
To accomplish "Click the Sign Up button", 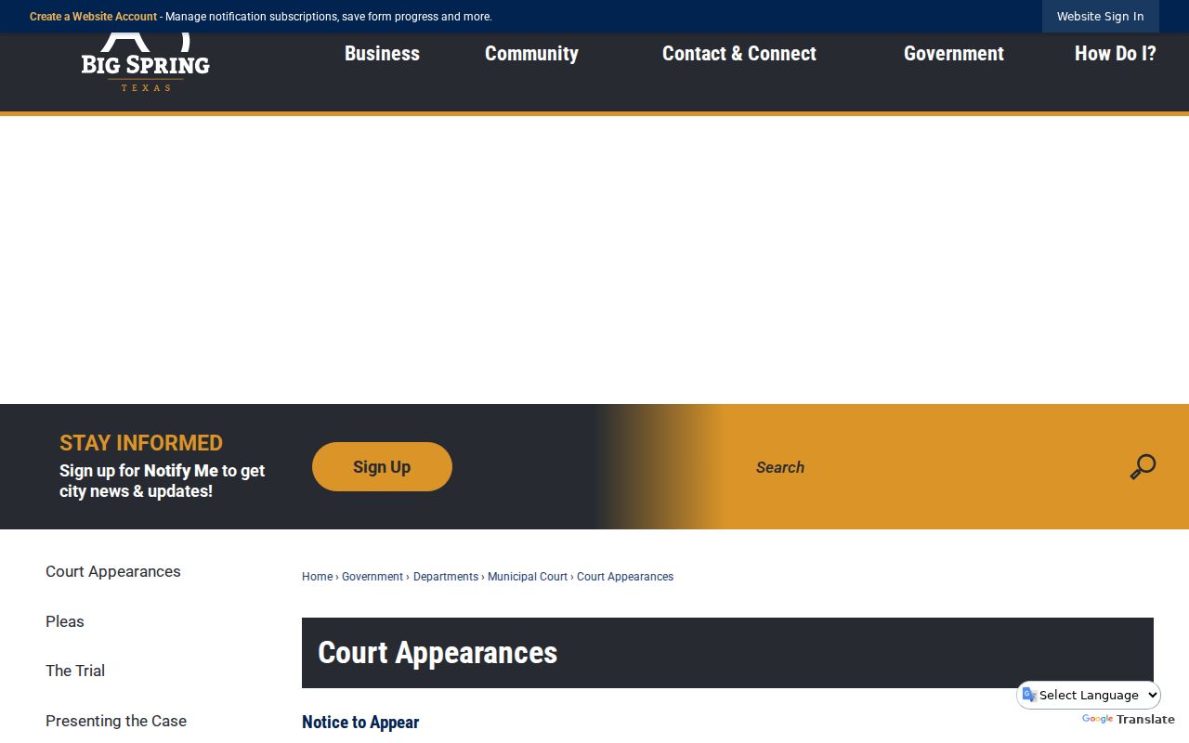I will click(382, 466).
